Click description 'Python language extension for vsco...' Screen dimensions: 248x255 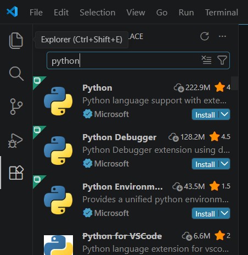pyautogui.click(x=155, y=249)
